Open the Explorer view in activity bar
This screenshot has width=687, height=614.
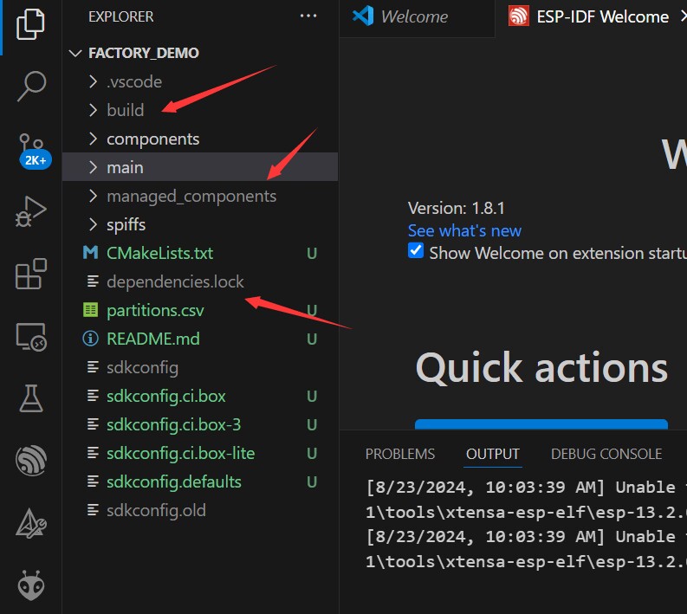pyautogui.click(x=30, y=24)
